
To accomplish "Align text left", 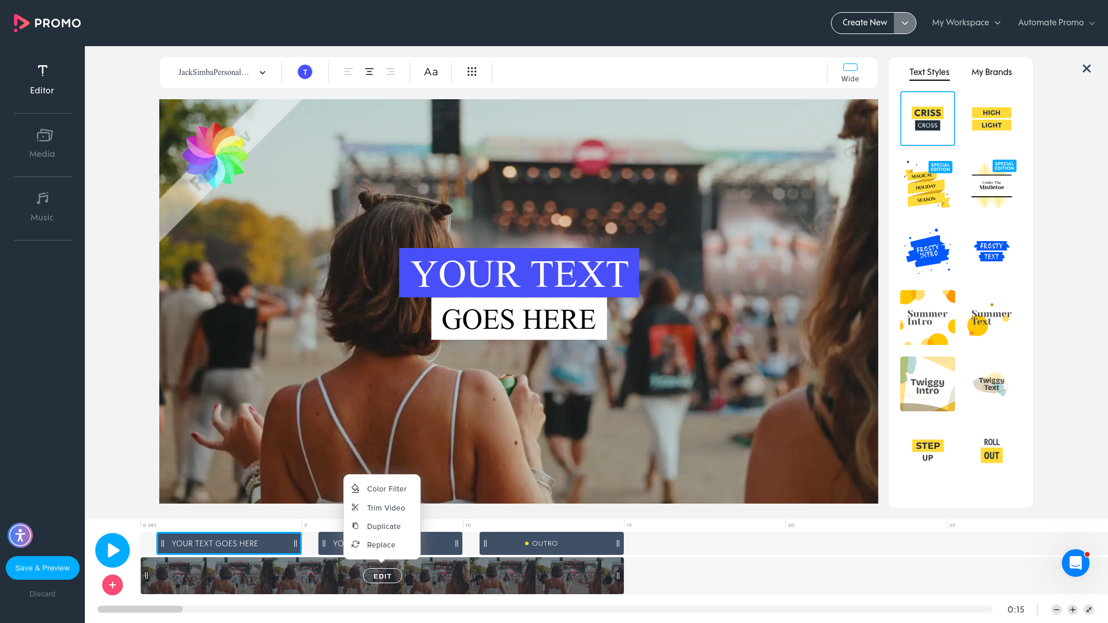I will 349,72.
